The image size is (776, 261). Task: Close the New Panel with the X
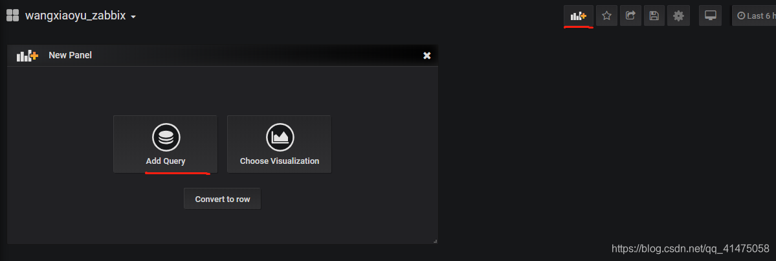coord(427,56)
